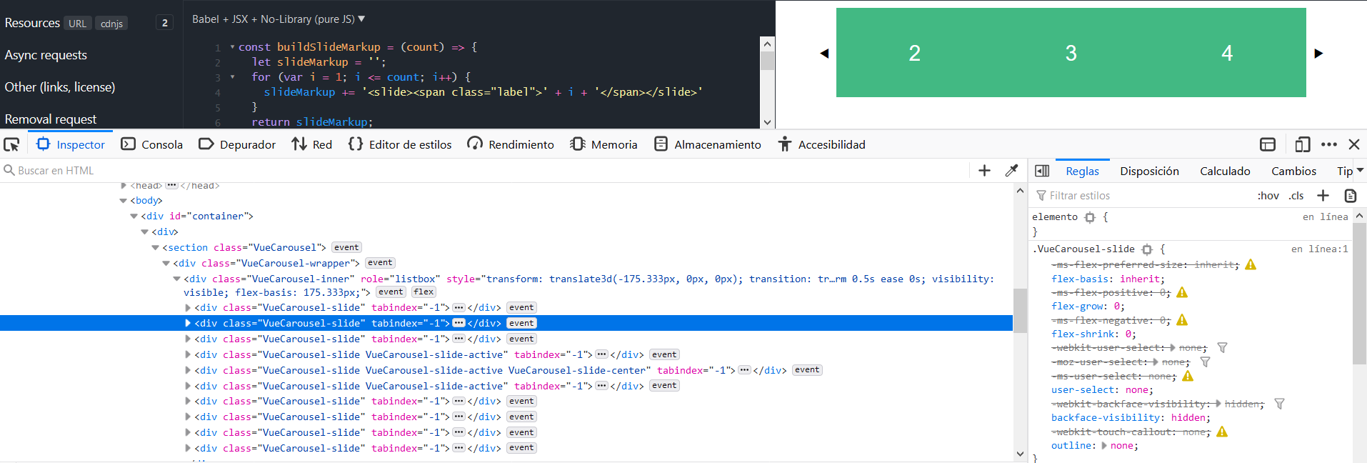The height and width of the screenshot is (463, 1367).
Task: Expand the highlighted VueCarousel-slide node
Action: 188,324
